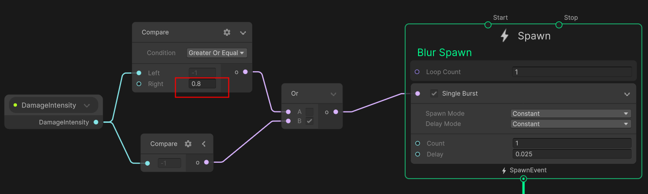The width and height of the screenshot is (648, 194).
Task: Open the Delay Mode Constant dropdown
Action: coord(571,124)
